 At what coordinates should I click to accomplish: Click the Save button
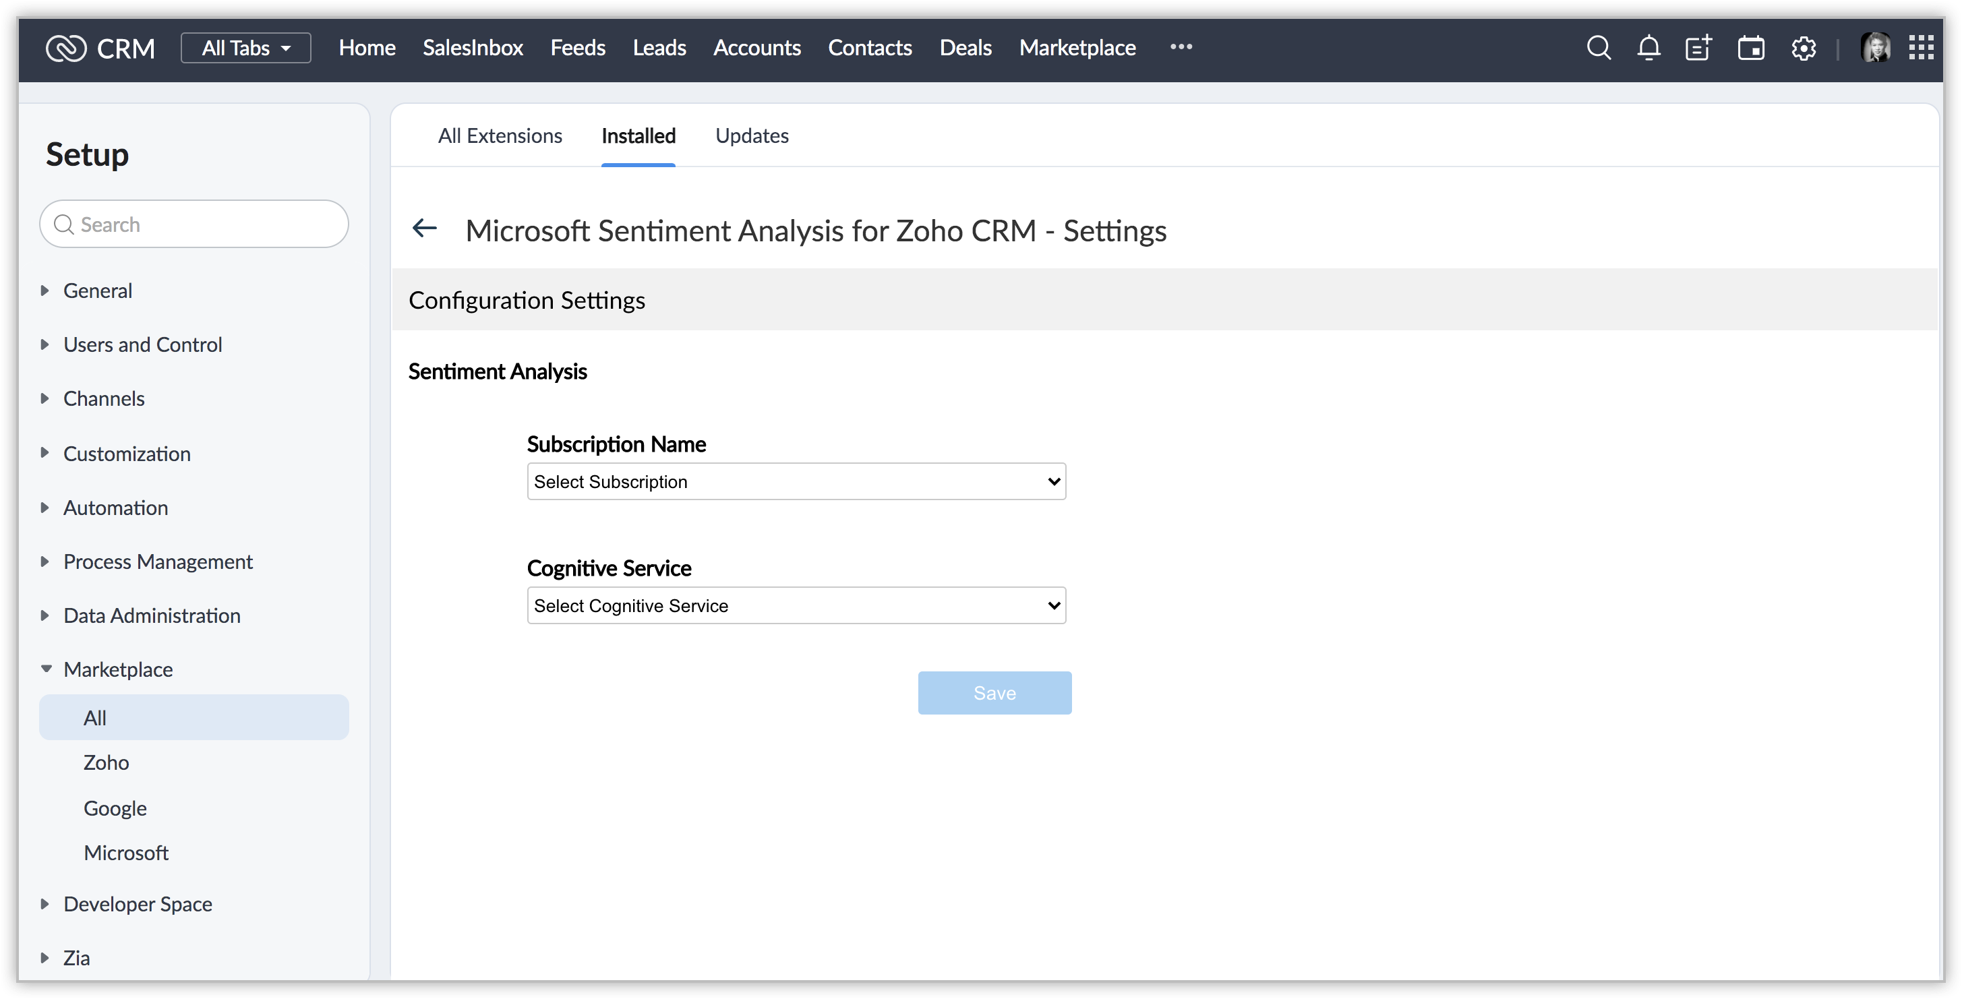click(994, 693)
